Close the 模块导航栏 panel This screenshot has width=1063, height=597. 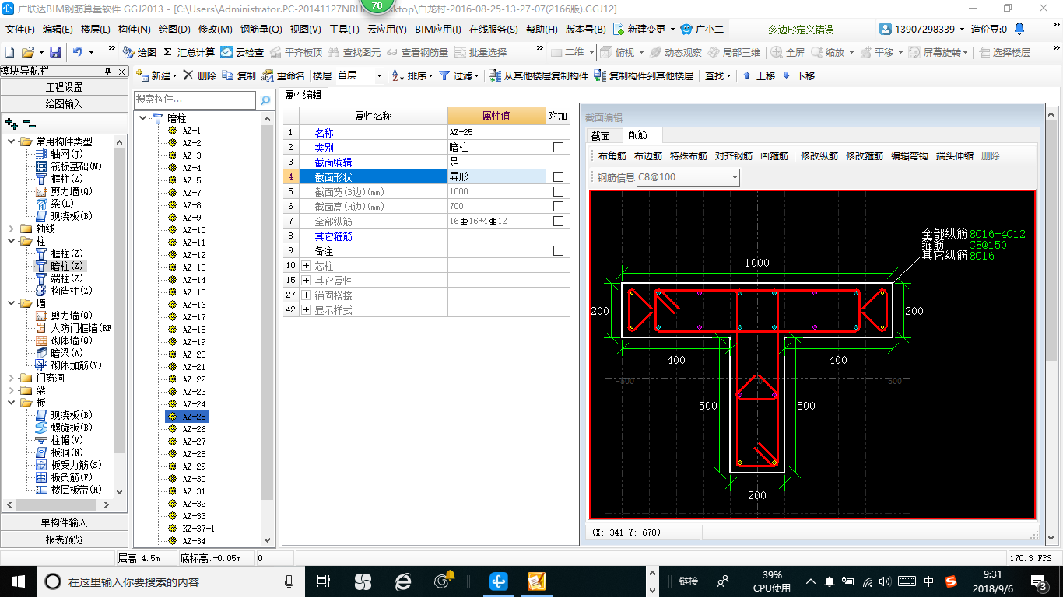tap(123, 71)
